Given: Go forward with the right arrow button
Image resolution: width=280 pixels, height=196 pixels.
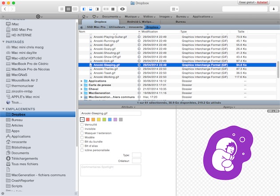Looking at the screenshot, I should (x=12, y=9).
